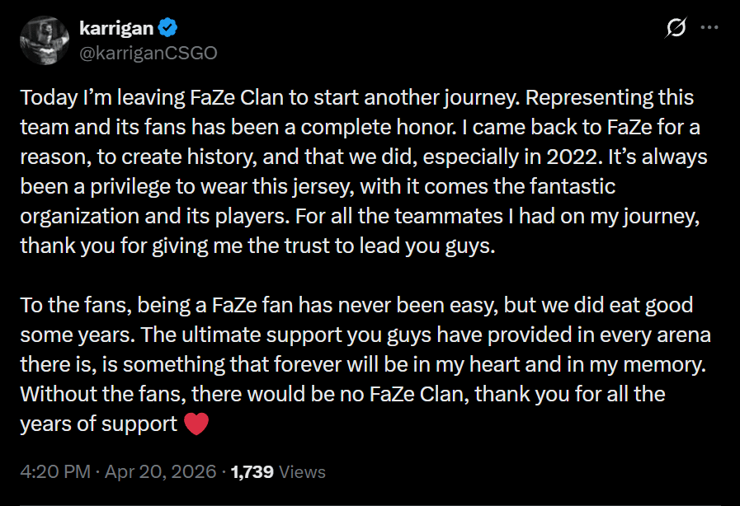Open karrigan's profile picture
The width and height of the screenshot is (740, 506).
tap(44, 40)
